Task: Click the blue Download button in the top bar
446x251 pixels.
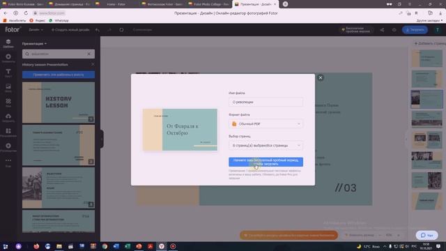Action: 415,29
